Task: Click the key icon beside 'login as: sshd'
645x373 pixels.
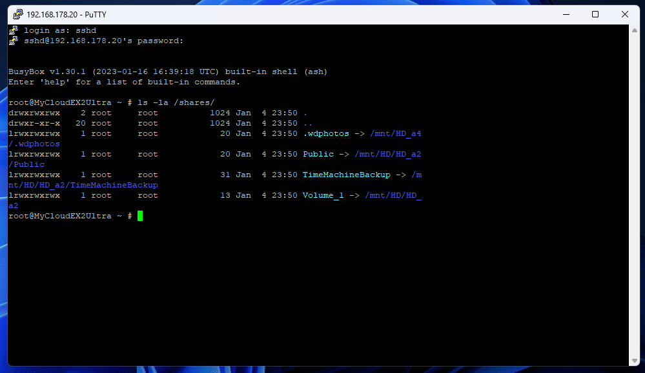Action: click(x=14, y=30)
